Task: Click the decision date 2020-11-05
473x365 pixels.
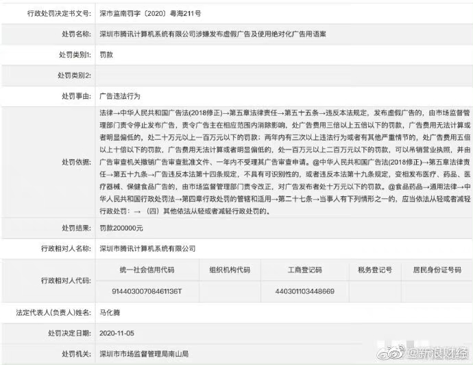Action: click(x=117, y=333)
